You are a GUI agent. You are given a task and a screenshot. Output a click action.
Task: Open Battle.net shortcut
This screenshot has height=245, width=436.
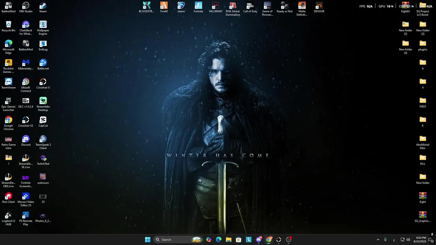[x=43, y=65]
